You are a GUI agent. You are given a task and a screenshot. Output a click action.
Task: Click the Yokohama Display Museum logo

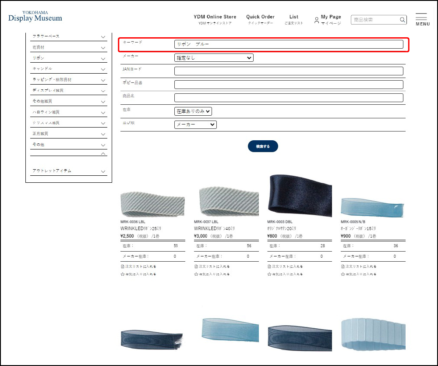pos(35,17)
